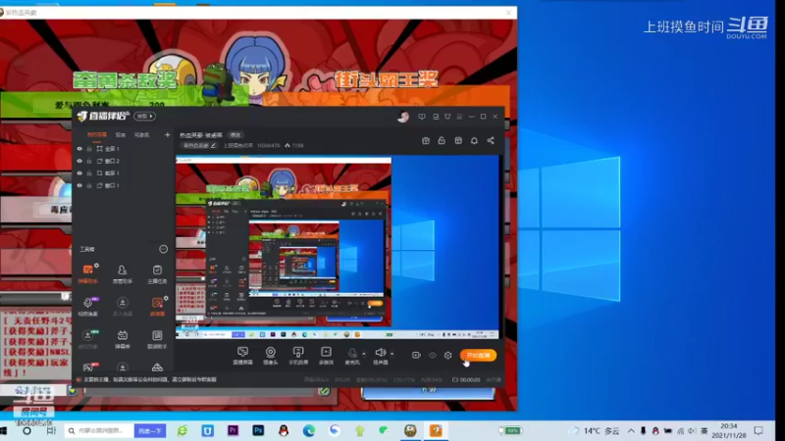Click the gift box icon in header row
The image size is (785, 441).
(426, 141)
